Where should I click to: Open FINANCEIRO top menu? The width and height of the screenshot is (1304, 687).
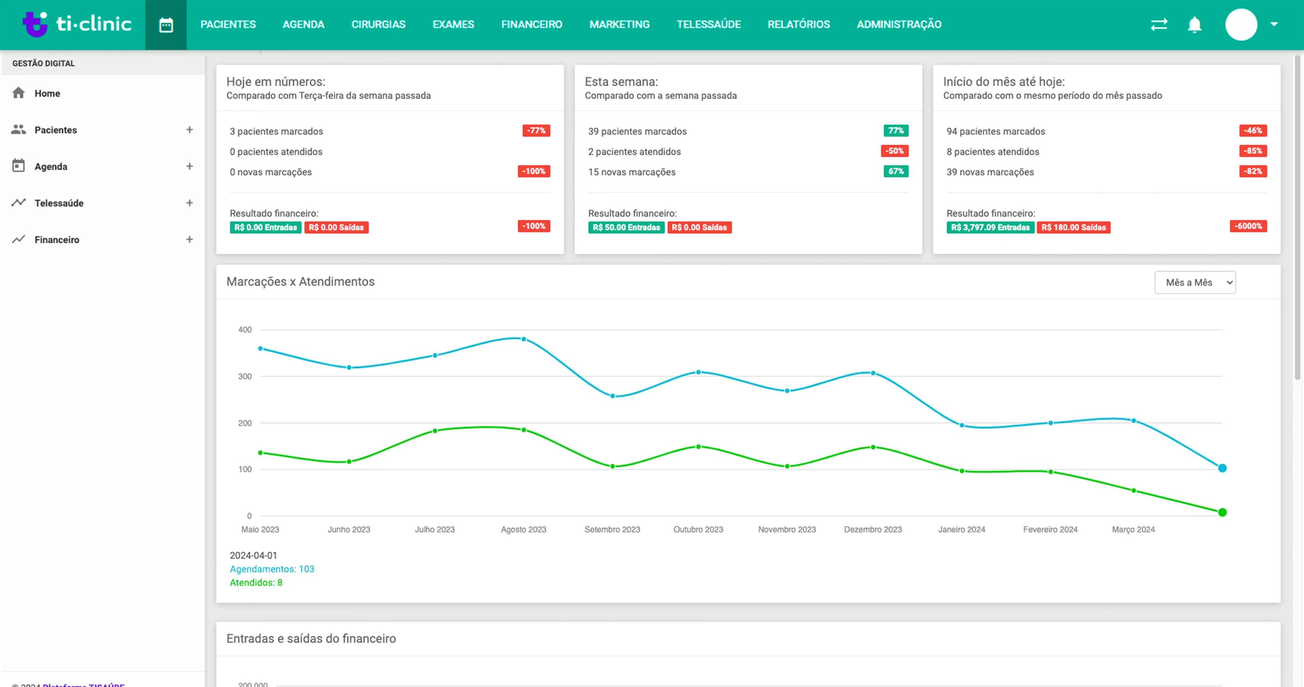click(532, 24)
